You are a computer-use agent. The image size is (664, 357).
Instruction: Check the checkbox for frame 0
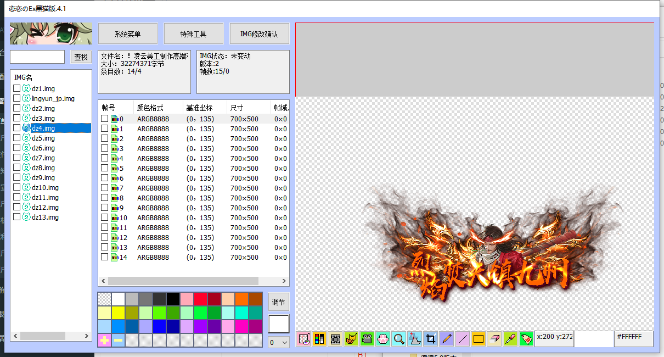[x=104, y=118]
